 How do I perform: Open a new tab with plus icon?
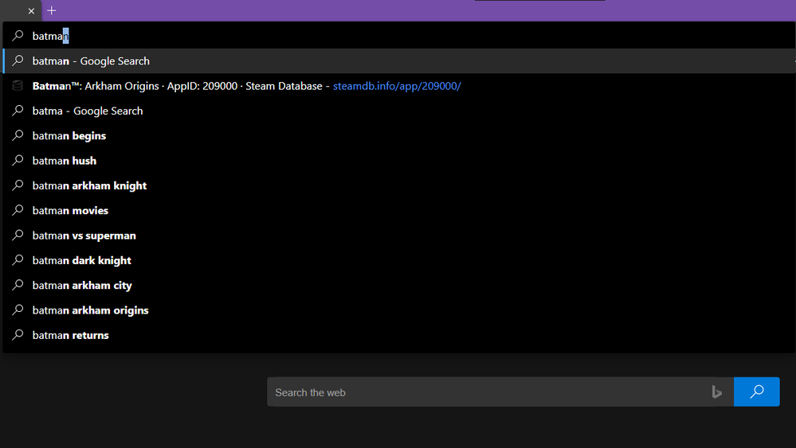pyautogui.click(x=52, y=10)
